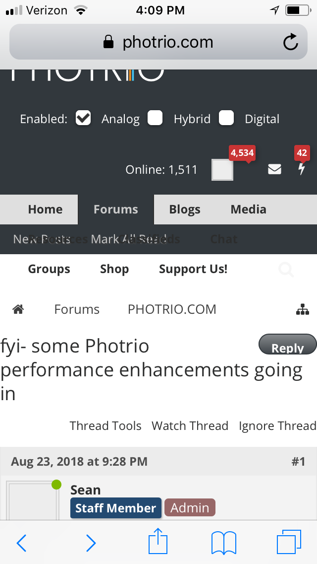Viewport: 317px width, 564px height.
Task: Open alerts lightning bolt icon
Action: 302,169
